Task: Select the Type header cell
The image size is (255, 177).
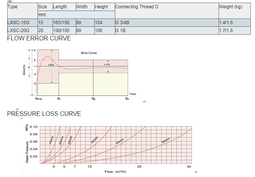Action: coord(13,7)
